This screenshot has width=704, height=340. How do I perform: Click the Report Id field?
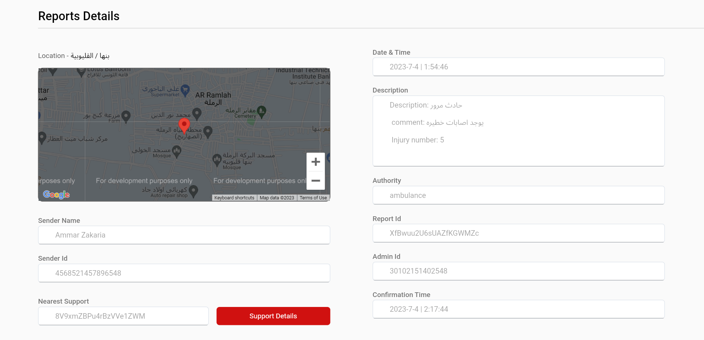coord(518,233)
